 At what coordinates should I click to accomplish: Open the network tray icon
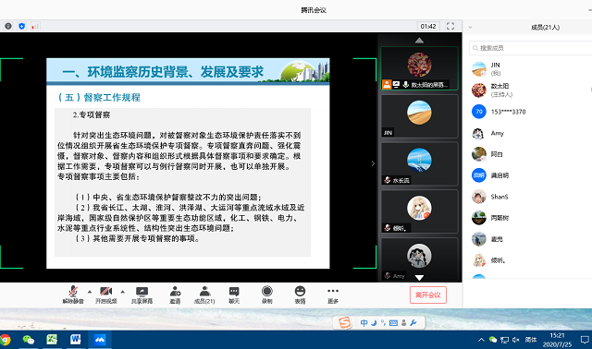click(x=504, y=340)
